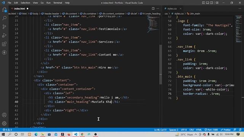Open Edit menu
The height and width of the screenshot is (137, 244).
click(x=16, y=3)
